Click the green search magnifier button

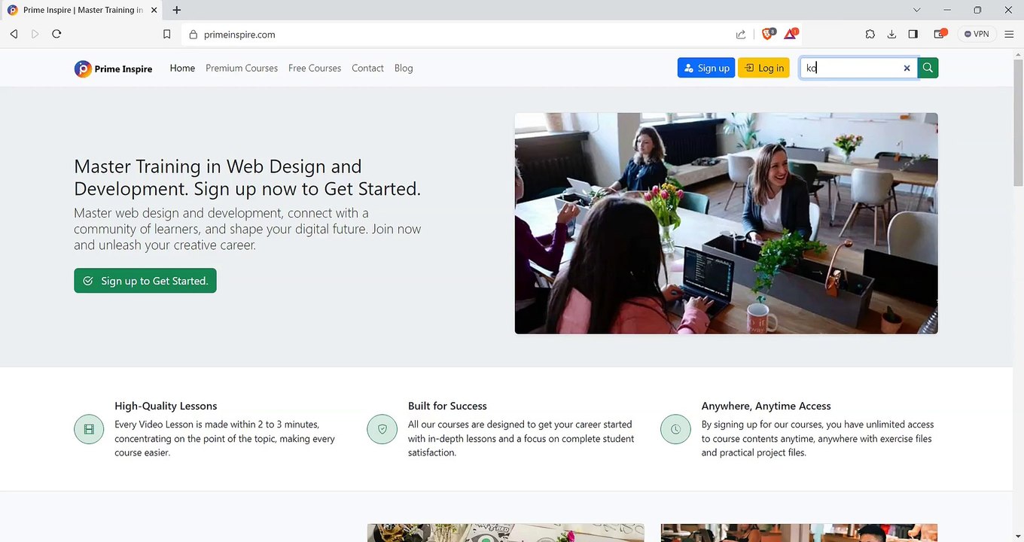pos(928,68)
